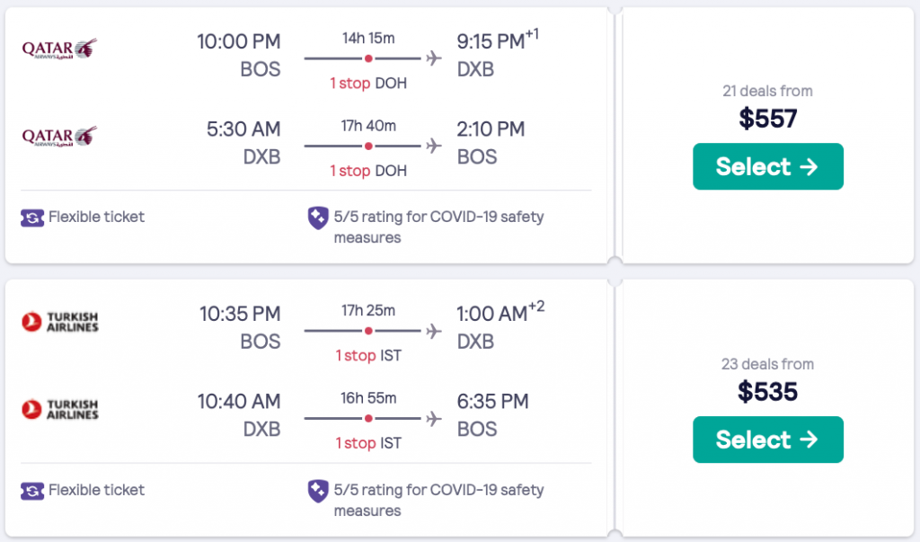Click the '1 stop DOH' label on 17h 40m flight
The height and width of the screenshot is (542, 920).
[368, 171]
